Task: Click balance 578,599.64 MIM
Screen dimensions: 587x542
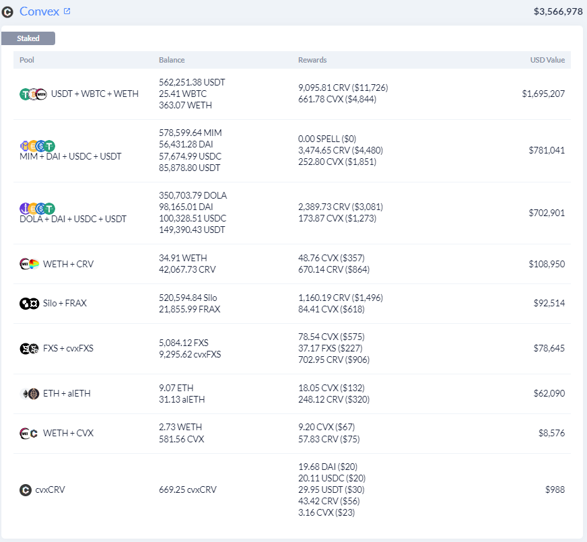Action: (191, 133)
